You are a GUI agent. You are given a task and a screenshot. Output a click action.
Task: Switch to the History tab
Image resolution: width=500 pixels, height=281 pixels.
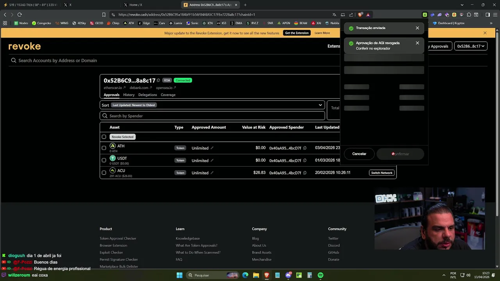129,95
